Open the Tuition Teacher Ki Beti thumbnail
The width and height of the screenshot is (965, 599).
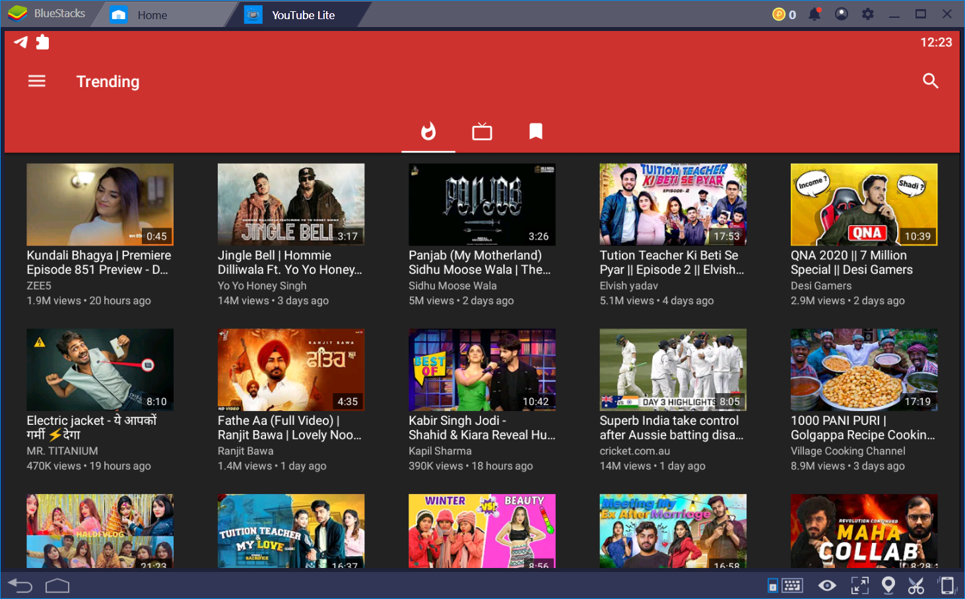pyautogui.click(x=673, y=205)
